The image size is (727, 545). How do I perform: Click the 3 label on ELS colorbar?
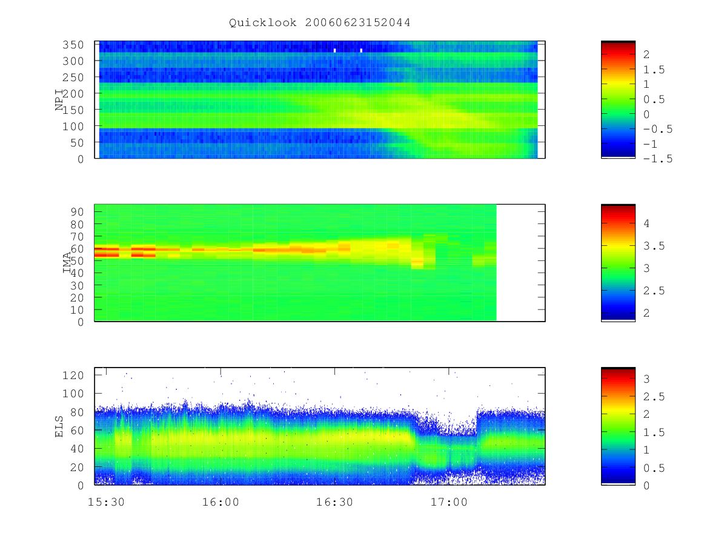[646, 379]
